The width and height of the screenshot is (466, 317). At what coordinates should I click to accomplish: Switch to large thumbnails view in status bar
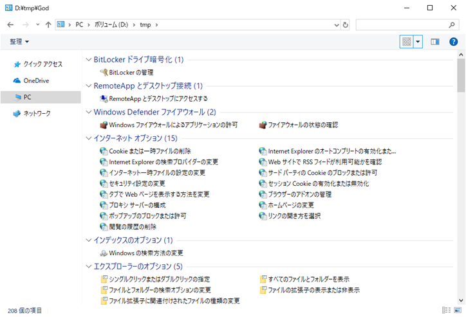tap(458, 310)
